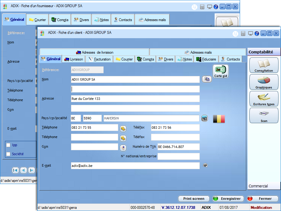281x211 pixels.
Task: Click the Nom field containing ADIX GROUP SA
Action: pos(135,79)
